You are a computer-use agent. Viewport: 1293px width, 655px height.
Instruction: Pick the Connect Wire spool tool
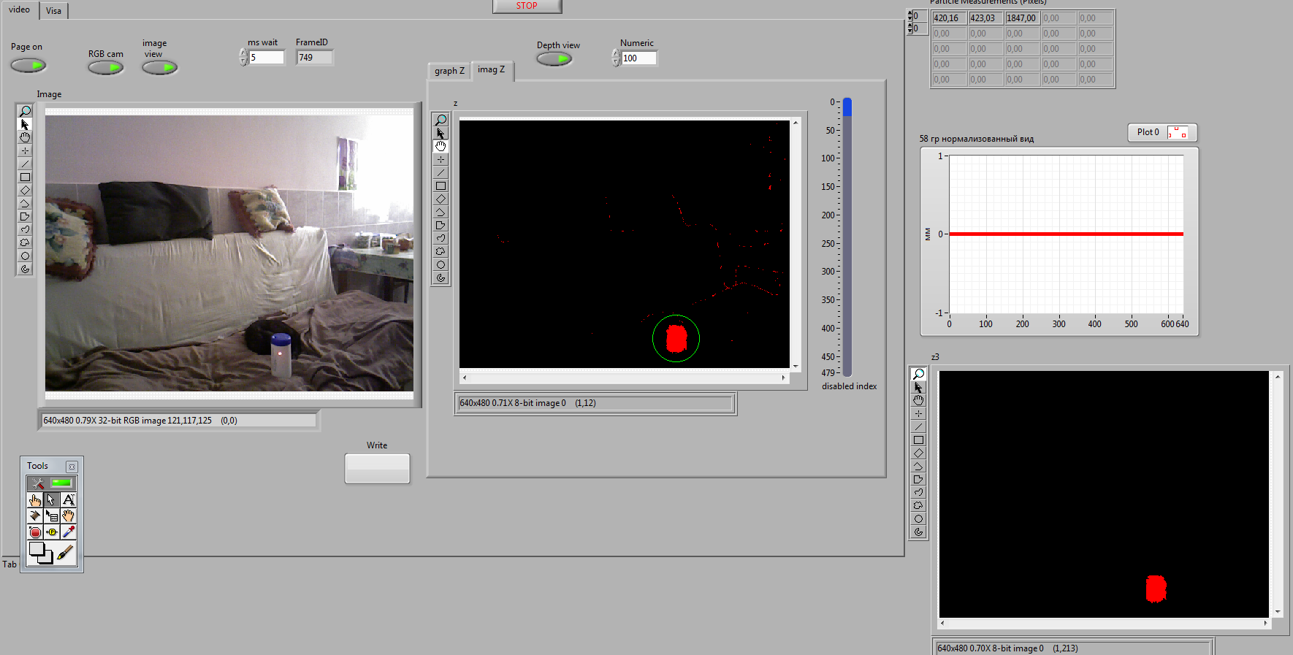click(x=35, y=516)
